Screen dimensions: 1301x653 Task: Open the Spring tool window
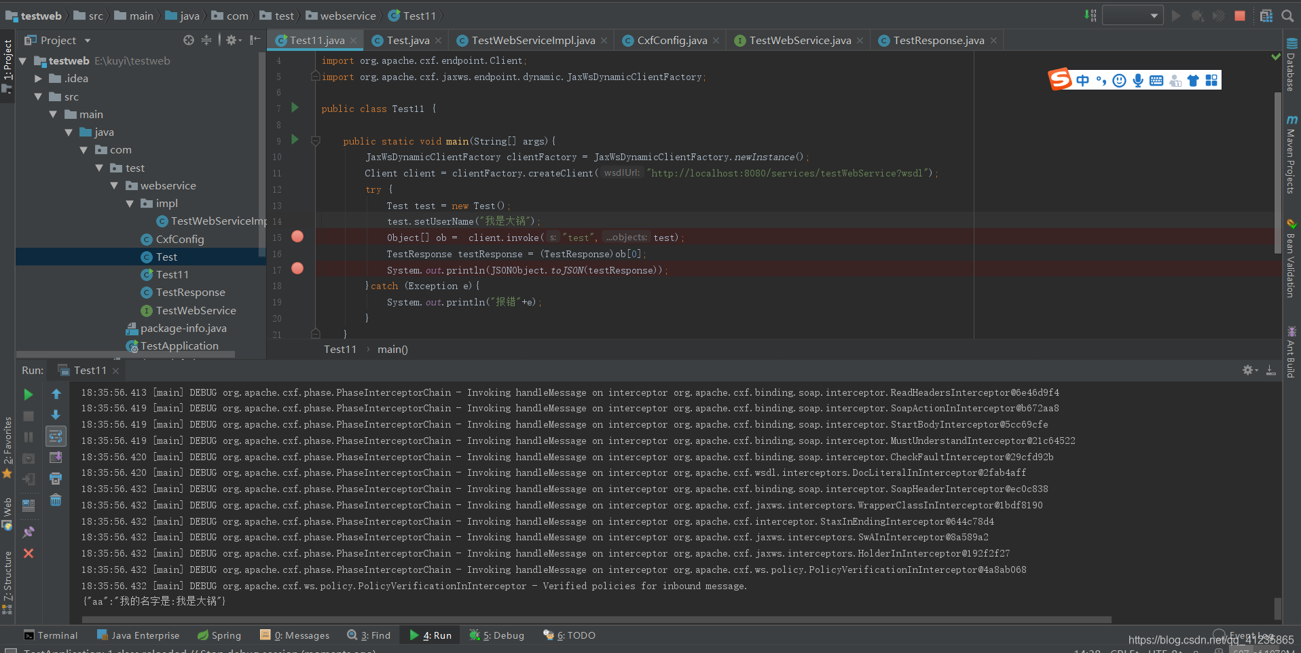pos(219,635)
